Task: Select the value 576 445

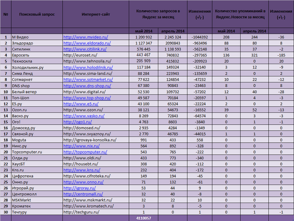Action: point(144,49)
